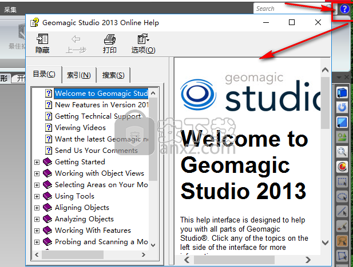Click page icon beside Send Us Your Comments
This screenshot has width=353, height=267.
49,150
